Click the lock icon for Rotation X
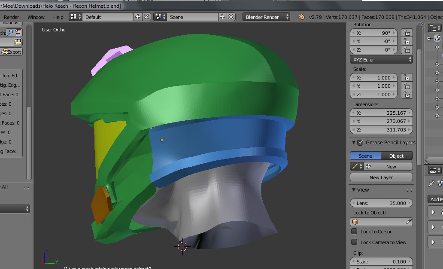This screenshot has width=443, height=269. click(407, 33)
